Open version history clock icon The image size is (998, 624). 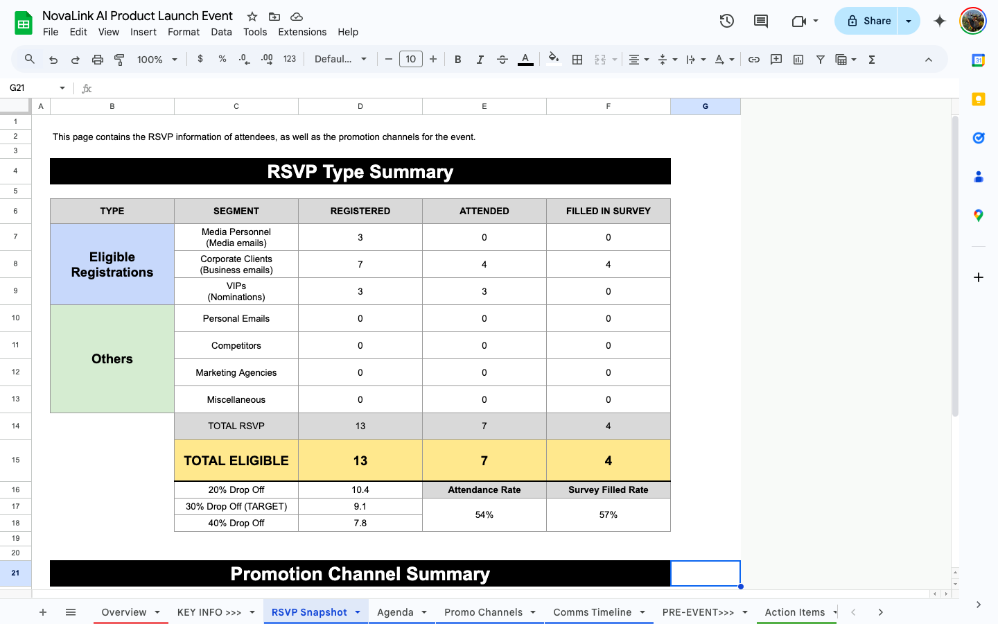(727, 21)
